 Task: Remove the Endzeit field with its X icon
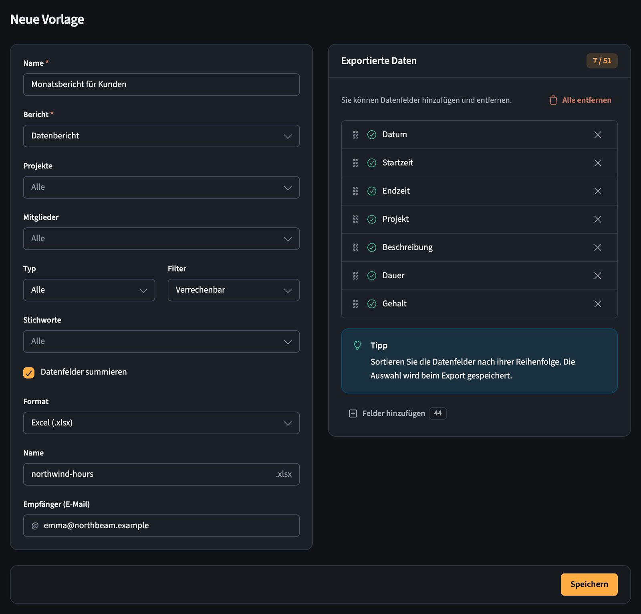[597, 191]
